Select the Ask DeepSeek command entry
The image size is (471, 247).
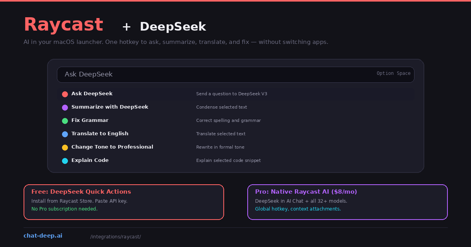[92, 94]
